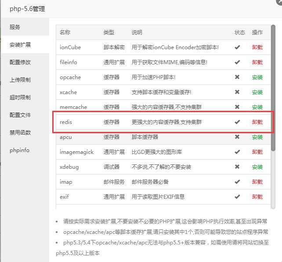Click the redis extension name
Screen dimensions: 282x262
(x=65, y=122)
